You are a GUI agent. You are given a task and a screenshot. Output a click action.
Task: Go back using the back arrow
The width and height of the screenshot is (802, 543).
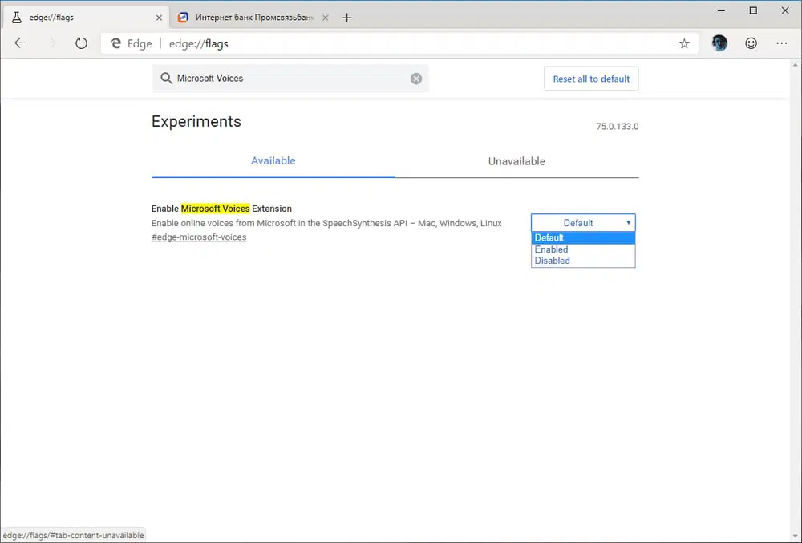(x=21, y=43)
